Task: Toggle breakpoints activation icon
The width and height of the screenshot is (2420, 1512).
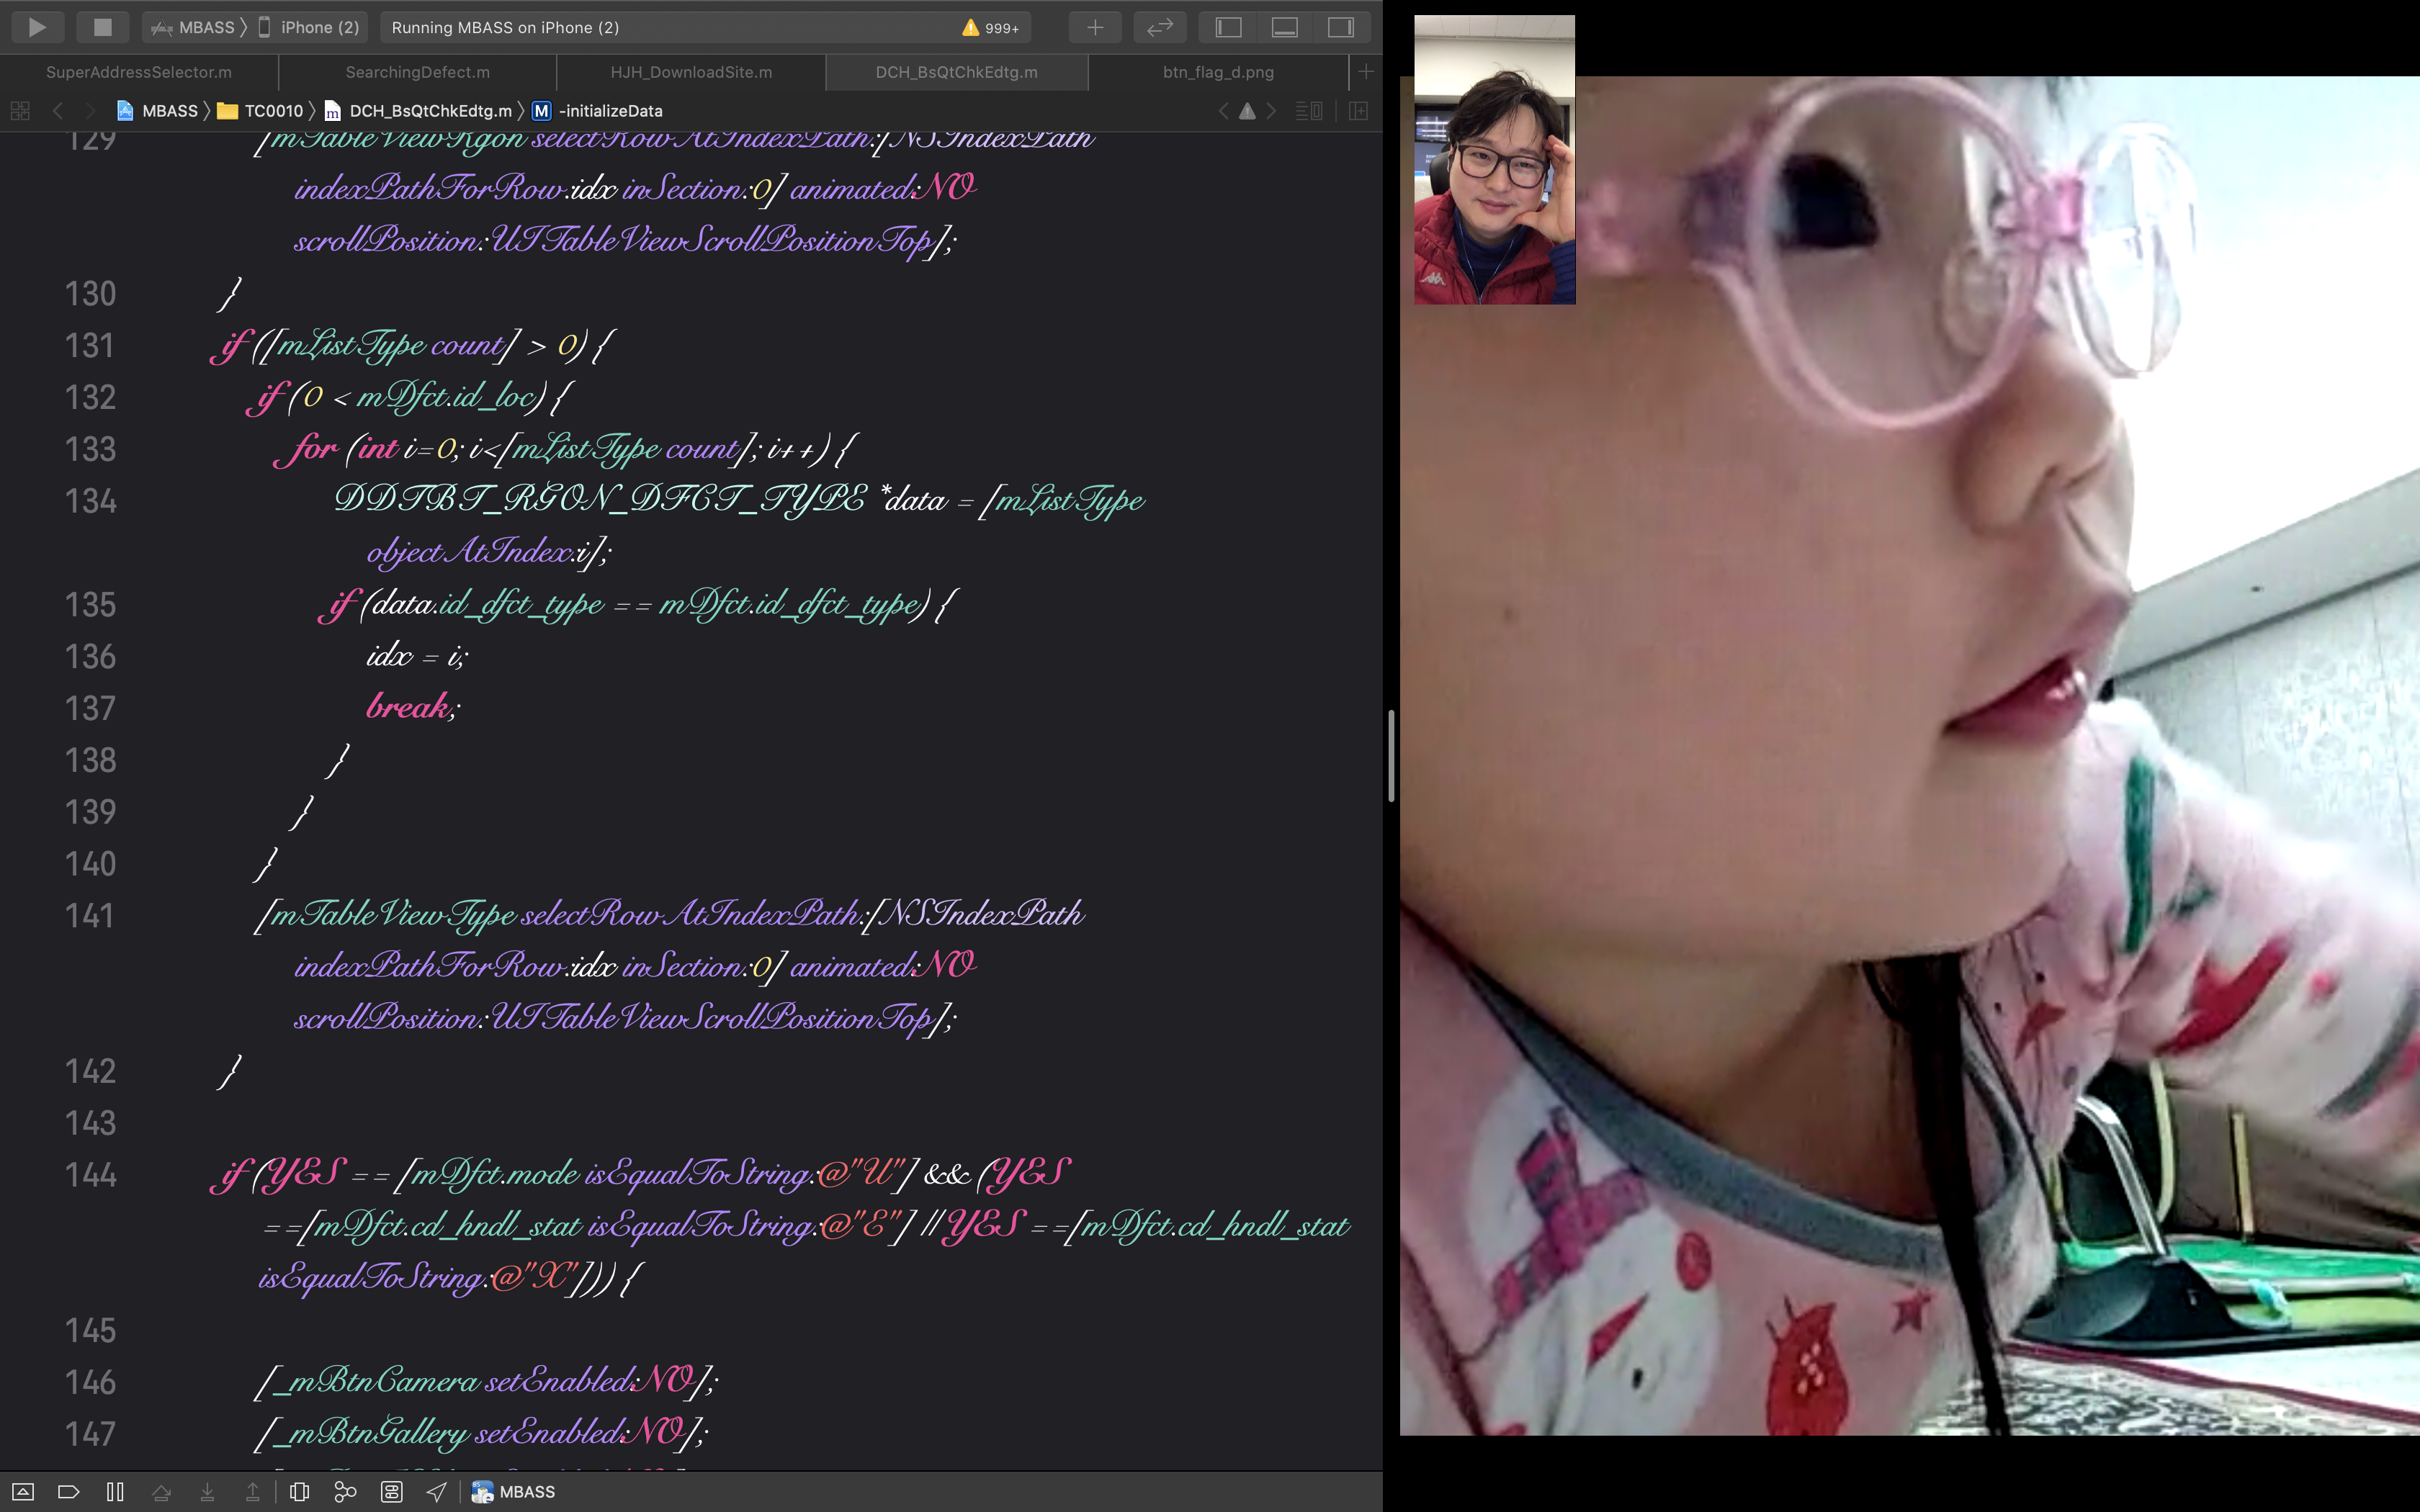Action: point(68,1491)
